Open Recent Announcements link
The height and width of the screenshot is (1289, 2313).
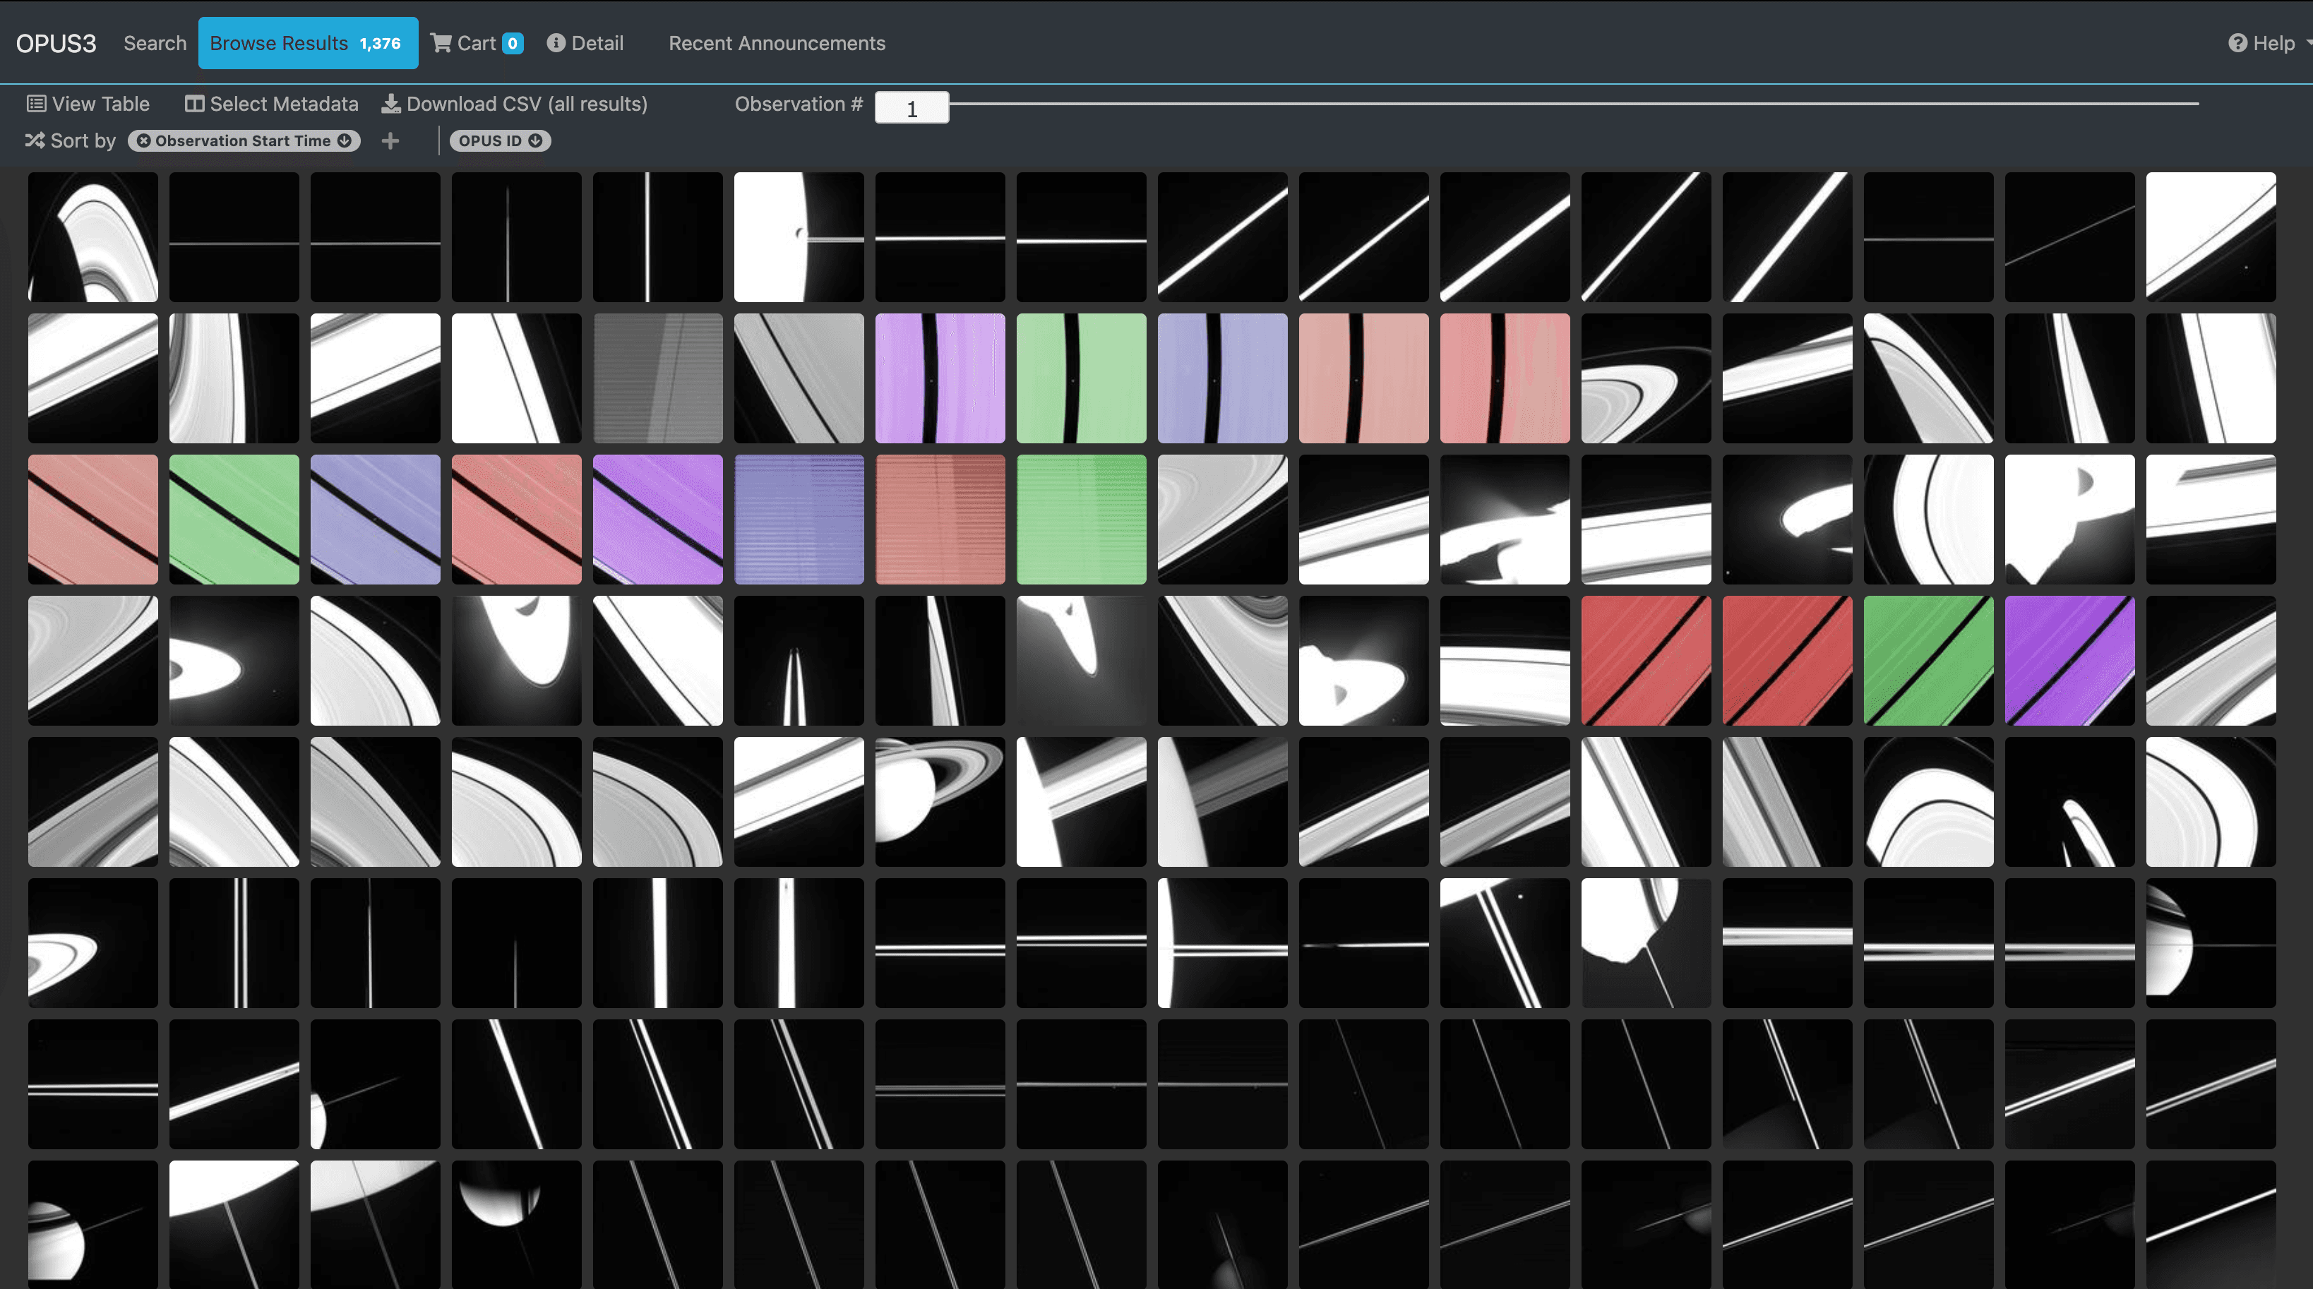[776, 43]
